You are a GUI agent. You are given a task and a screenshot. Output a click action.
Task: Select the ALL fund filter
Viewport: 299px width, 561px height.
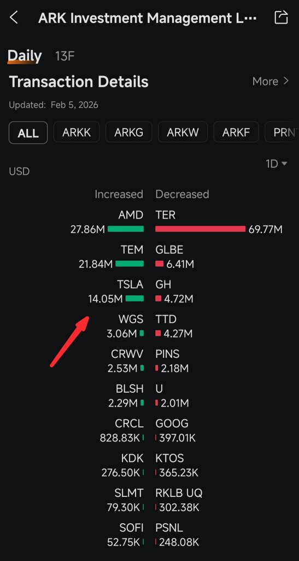tap(28, 133)
